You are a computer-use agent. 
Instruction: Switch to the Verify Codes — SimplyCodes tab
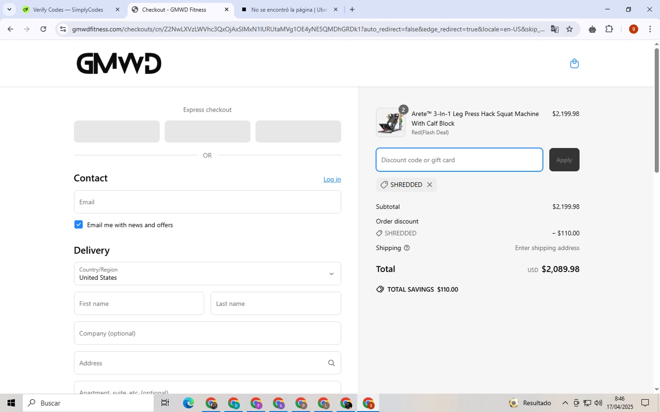[68, 9]
